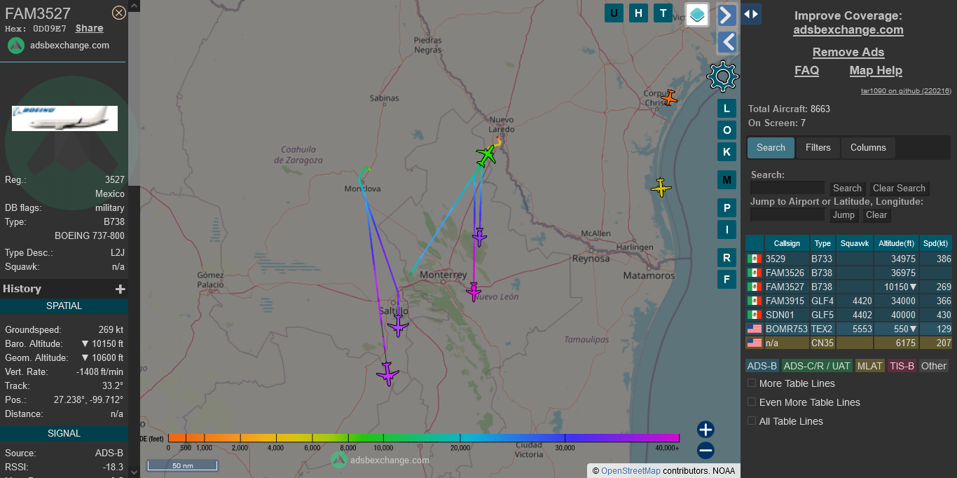
Task: Toggle sidebar with double-arrow button
Action: (751, 14)
